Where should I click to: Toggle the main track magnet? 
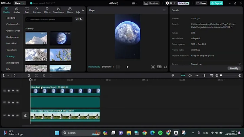tap(183, 76)
